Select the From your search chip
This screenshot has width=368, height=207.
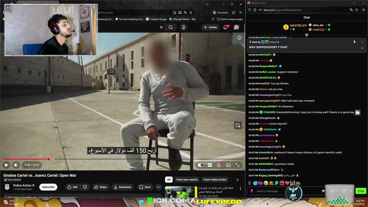point(187,180)
